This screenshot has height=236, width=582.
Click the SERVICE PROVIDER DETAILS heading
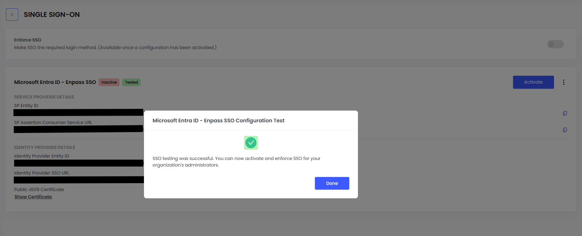click(x=44, y=97)
